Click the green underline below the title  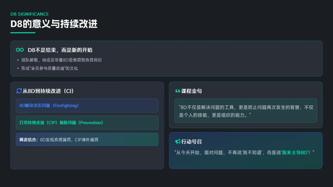pyautogui.click(x=23, y=33)
